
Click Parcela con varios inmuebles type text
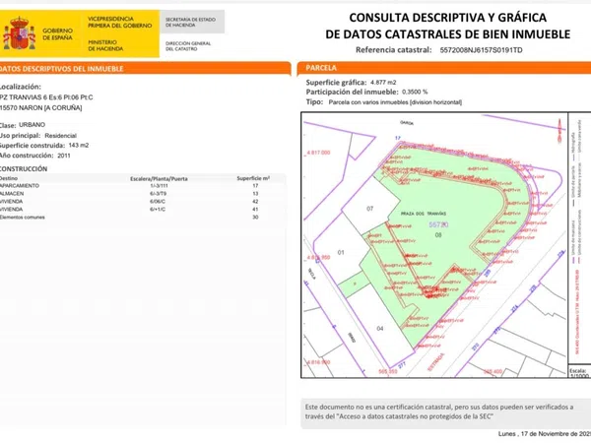[x=395, y=102]
